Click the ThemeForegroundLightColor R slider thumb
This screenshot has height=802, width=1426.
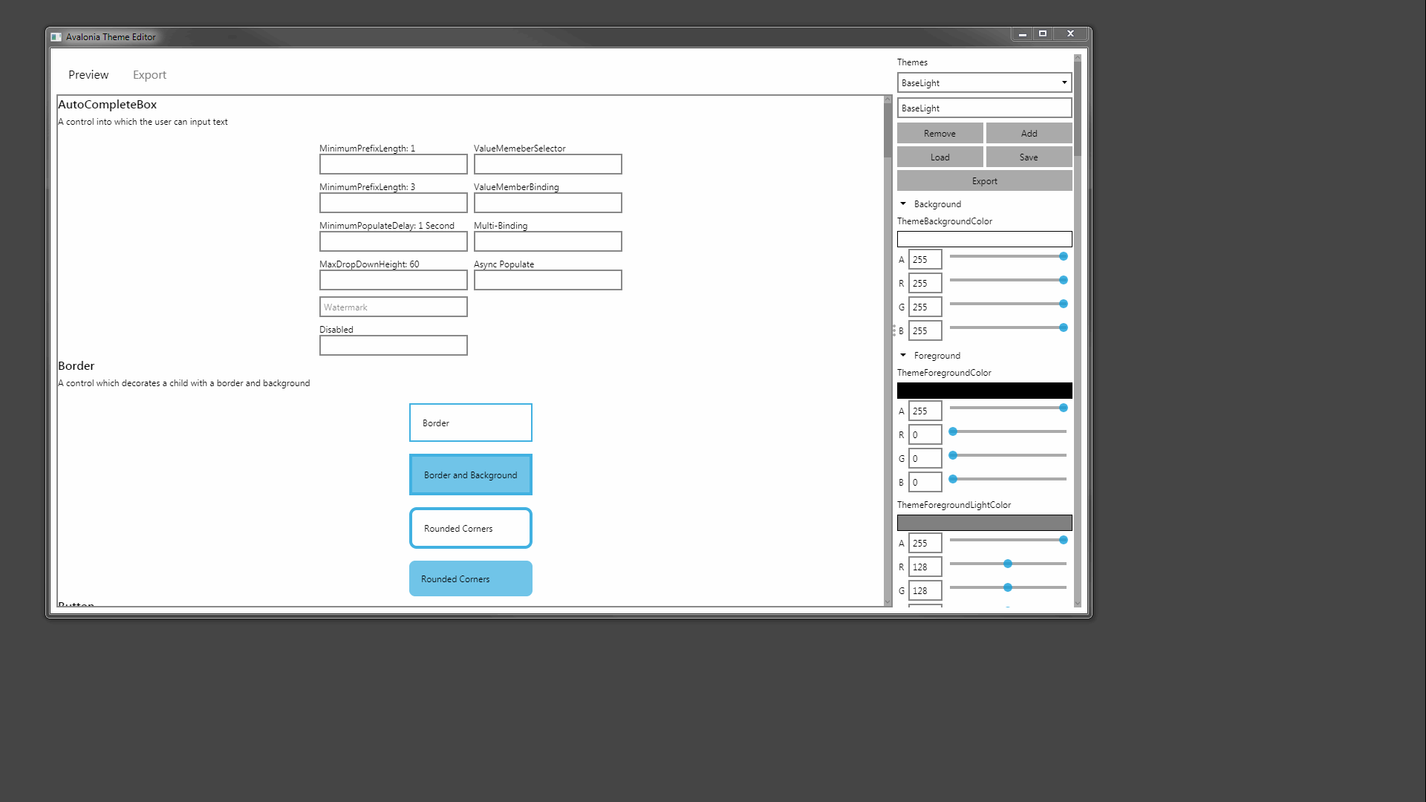click(x=1008, y=564)
